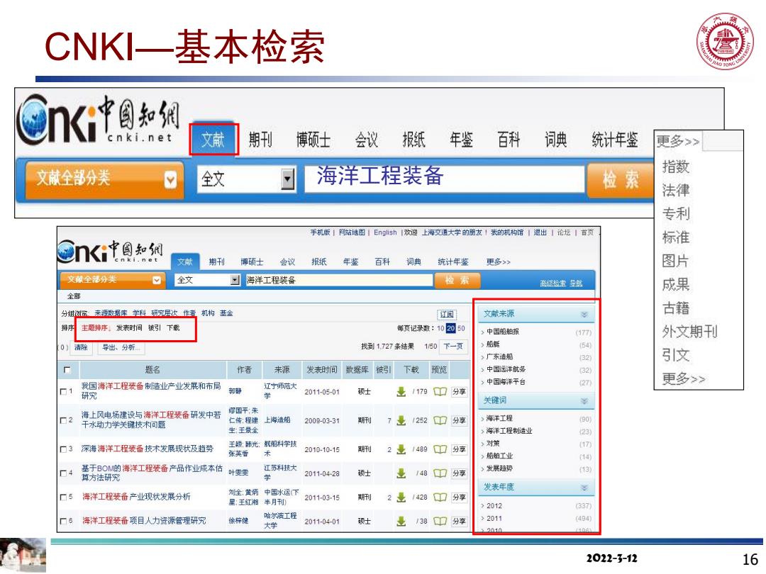Filter results to year 2012
Image resolution: width=766 pixels, height=574 pixels.
[494, 506]
